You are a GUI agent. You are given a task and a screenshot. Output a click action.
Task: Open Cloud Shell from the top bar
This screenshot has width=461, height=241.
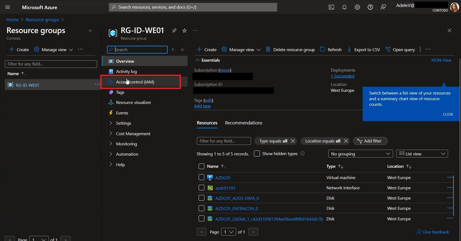(x=331, y=7)
